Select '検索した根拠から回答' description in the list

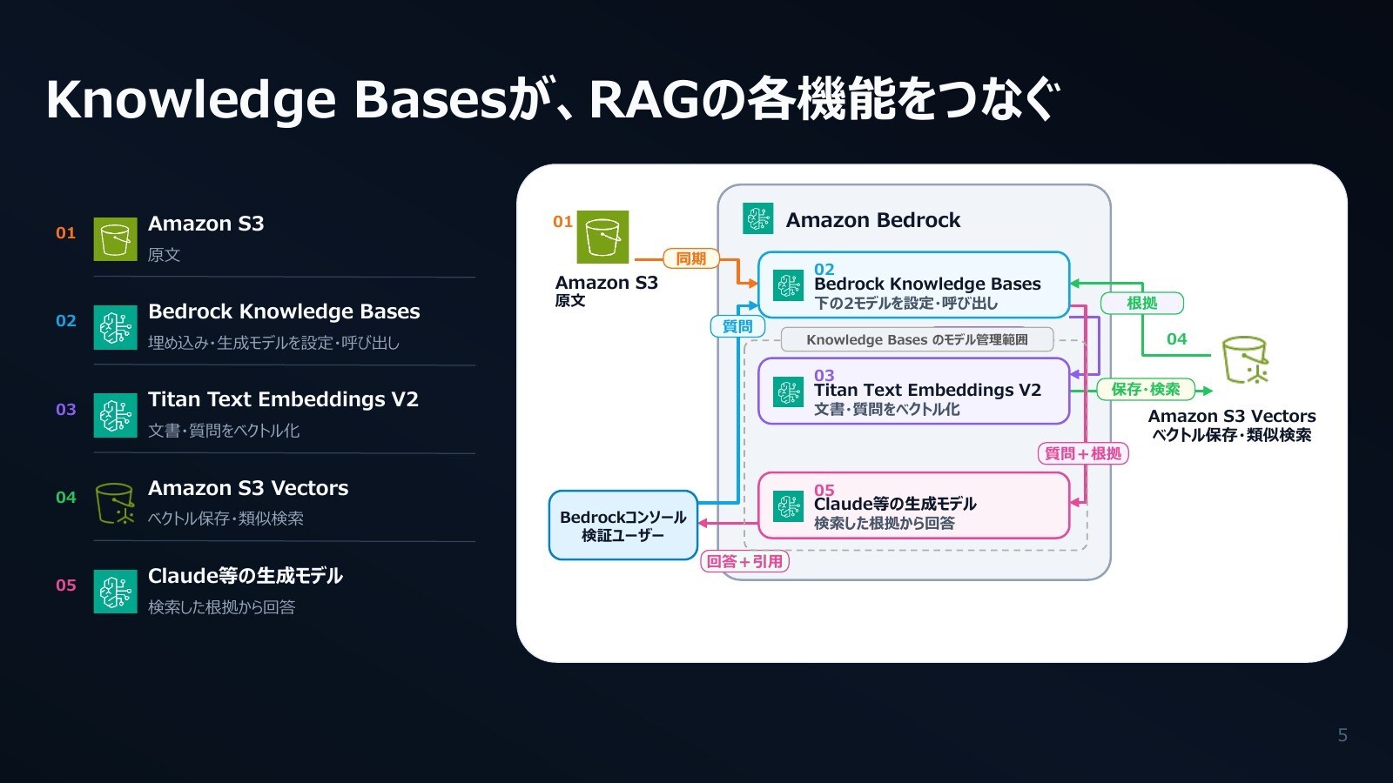pos(221,607)
